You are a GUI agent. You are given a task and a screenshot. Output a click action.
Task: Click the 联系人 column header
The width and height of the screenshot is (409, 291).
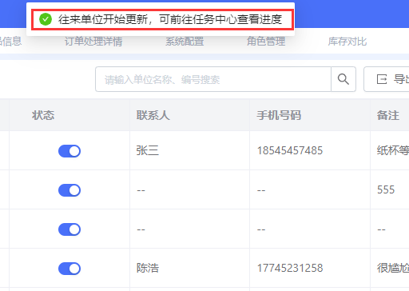[153, 115]
